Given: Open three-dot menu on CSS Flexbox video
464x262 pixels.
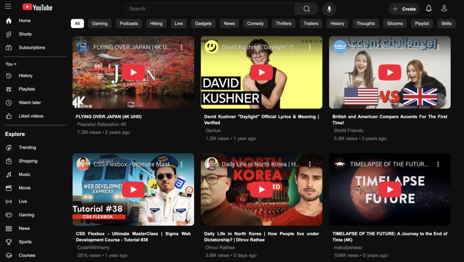Looking at the screenshot, I should coord(181,164).
